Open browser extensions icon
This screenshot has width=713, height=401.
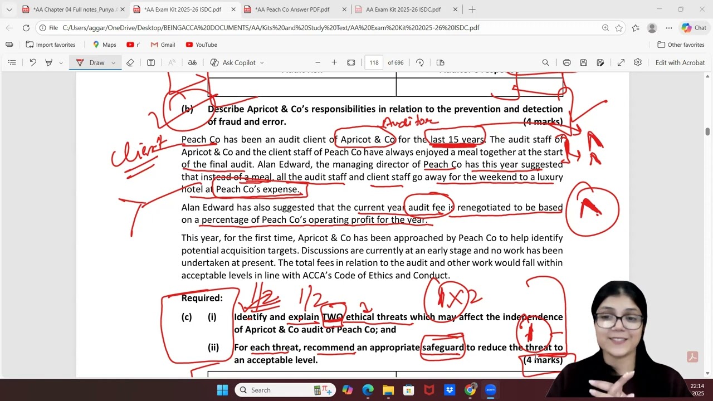coord(636,28)
